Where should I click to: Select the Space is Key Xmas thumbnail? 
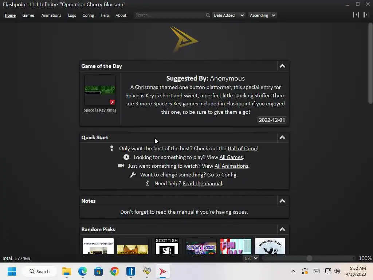point(100,90)
